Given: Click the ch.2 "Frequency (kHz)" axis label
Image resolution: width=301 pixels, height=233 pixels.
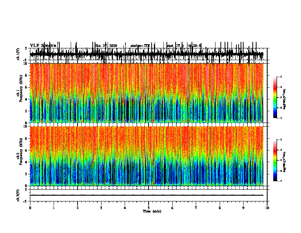Looking at the screenshot, I should tap(21, 151).
